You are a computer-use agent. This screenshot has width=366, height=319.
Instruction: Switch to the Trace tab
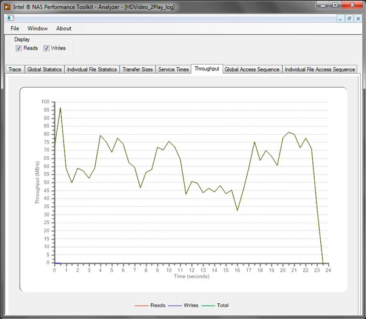point(15,70)
